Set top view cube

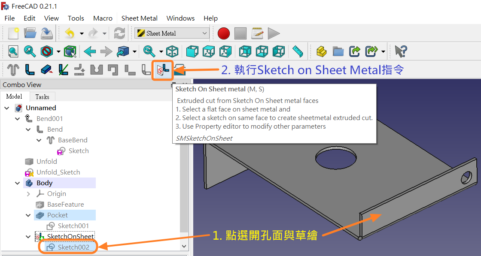coord(209,51)
